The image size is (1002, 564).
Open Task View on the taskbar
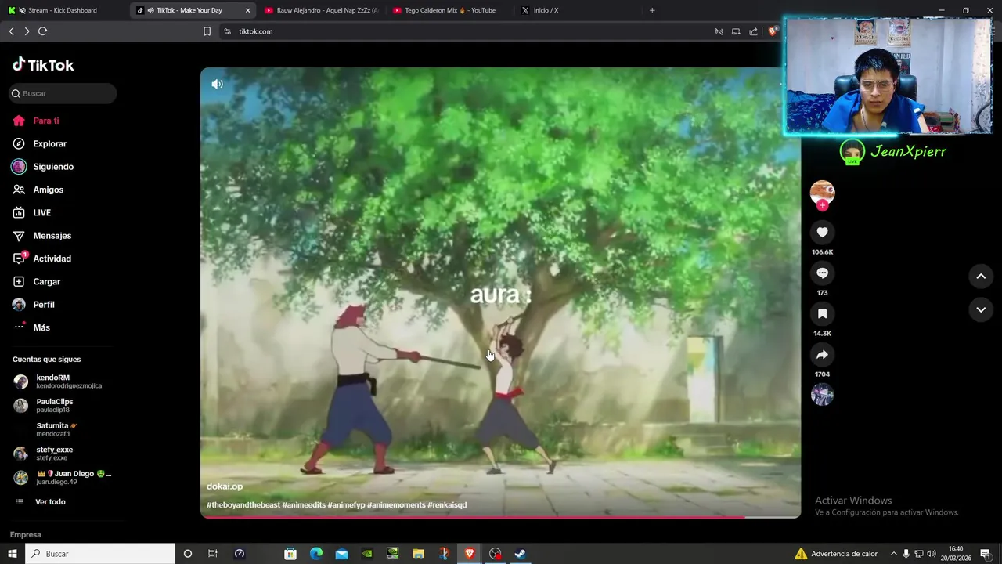pyautogui.click(x=212, y=554)
